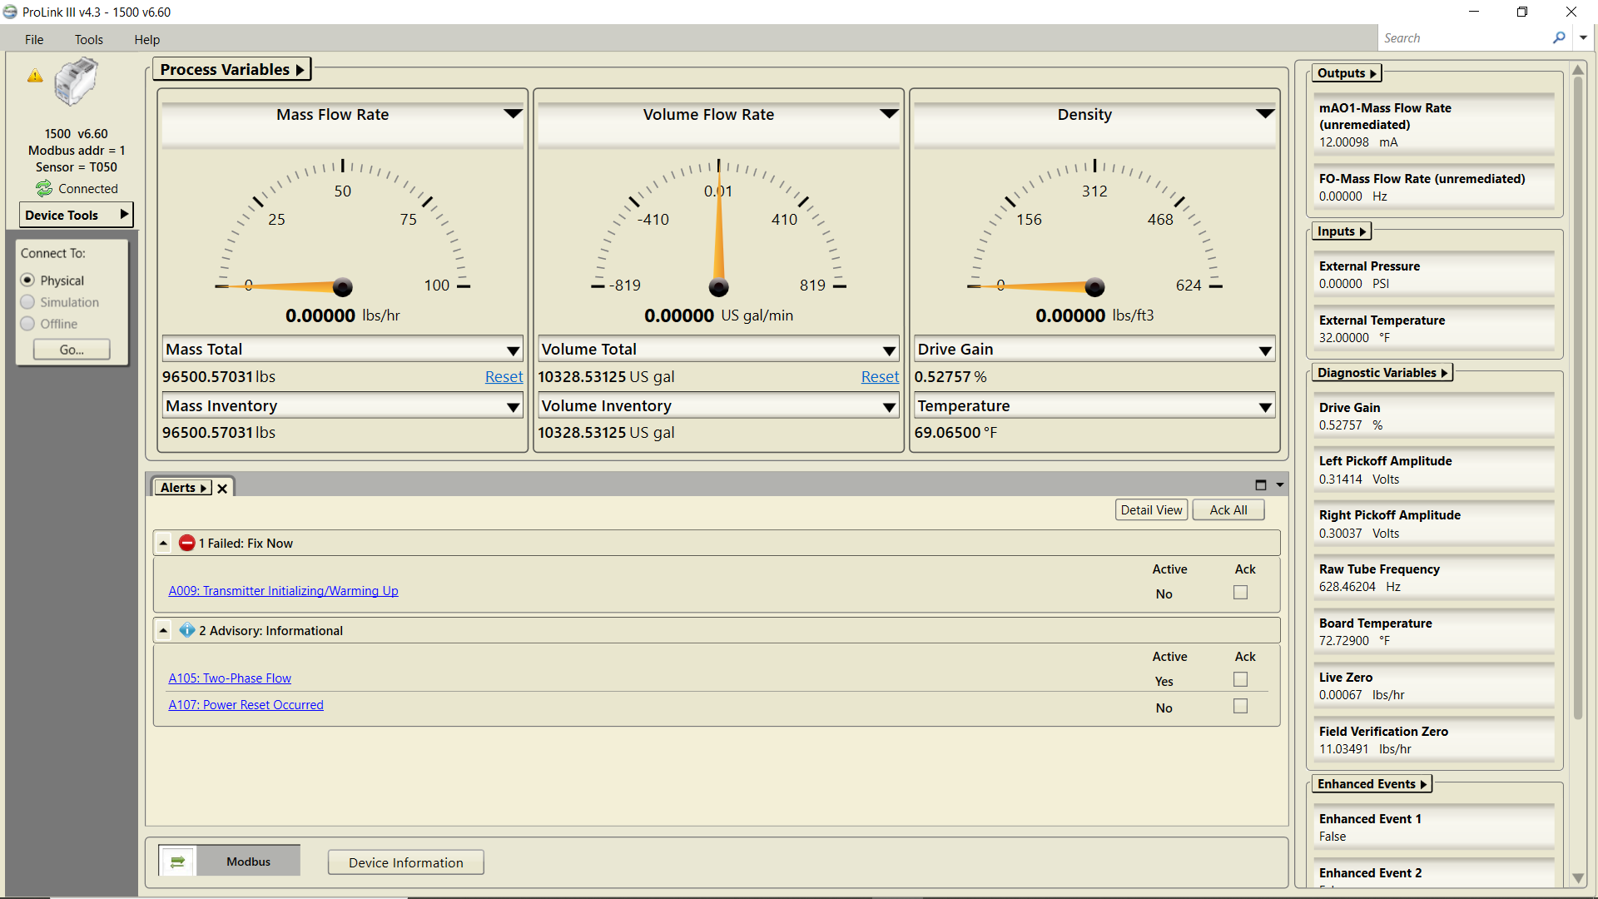Select the Simulation connection option
1598x899 pixels.
pyautogui.click(x=28, y=302)
